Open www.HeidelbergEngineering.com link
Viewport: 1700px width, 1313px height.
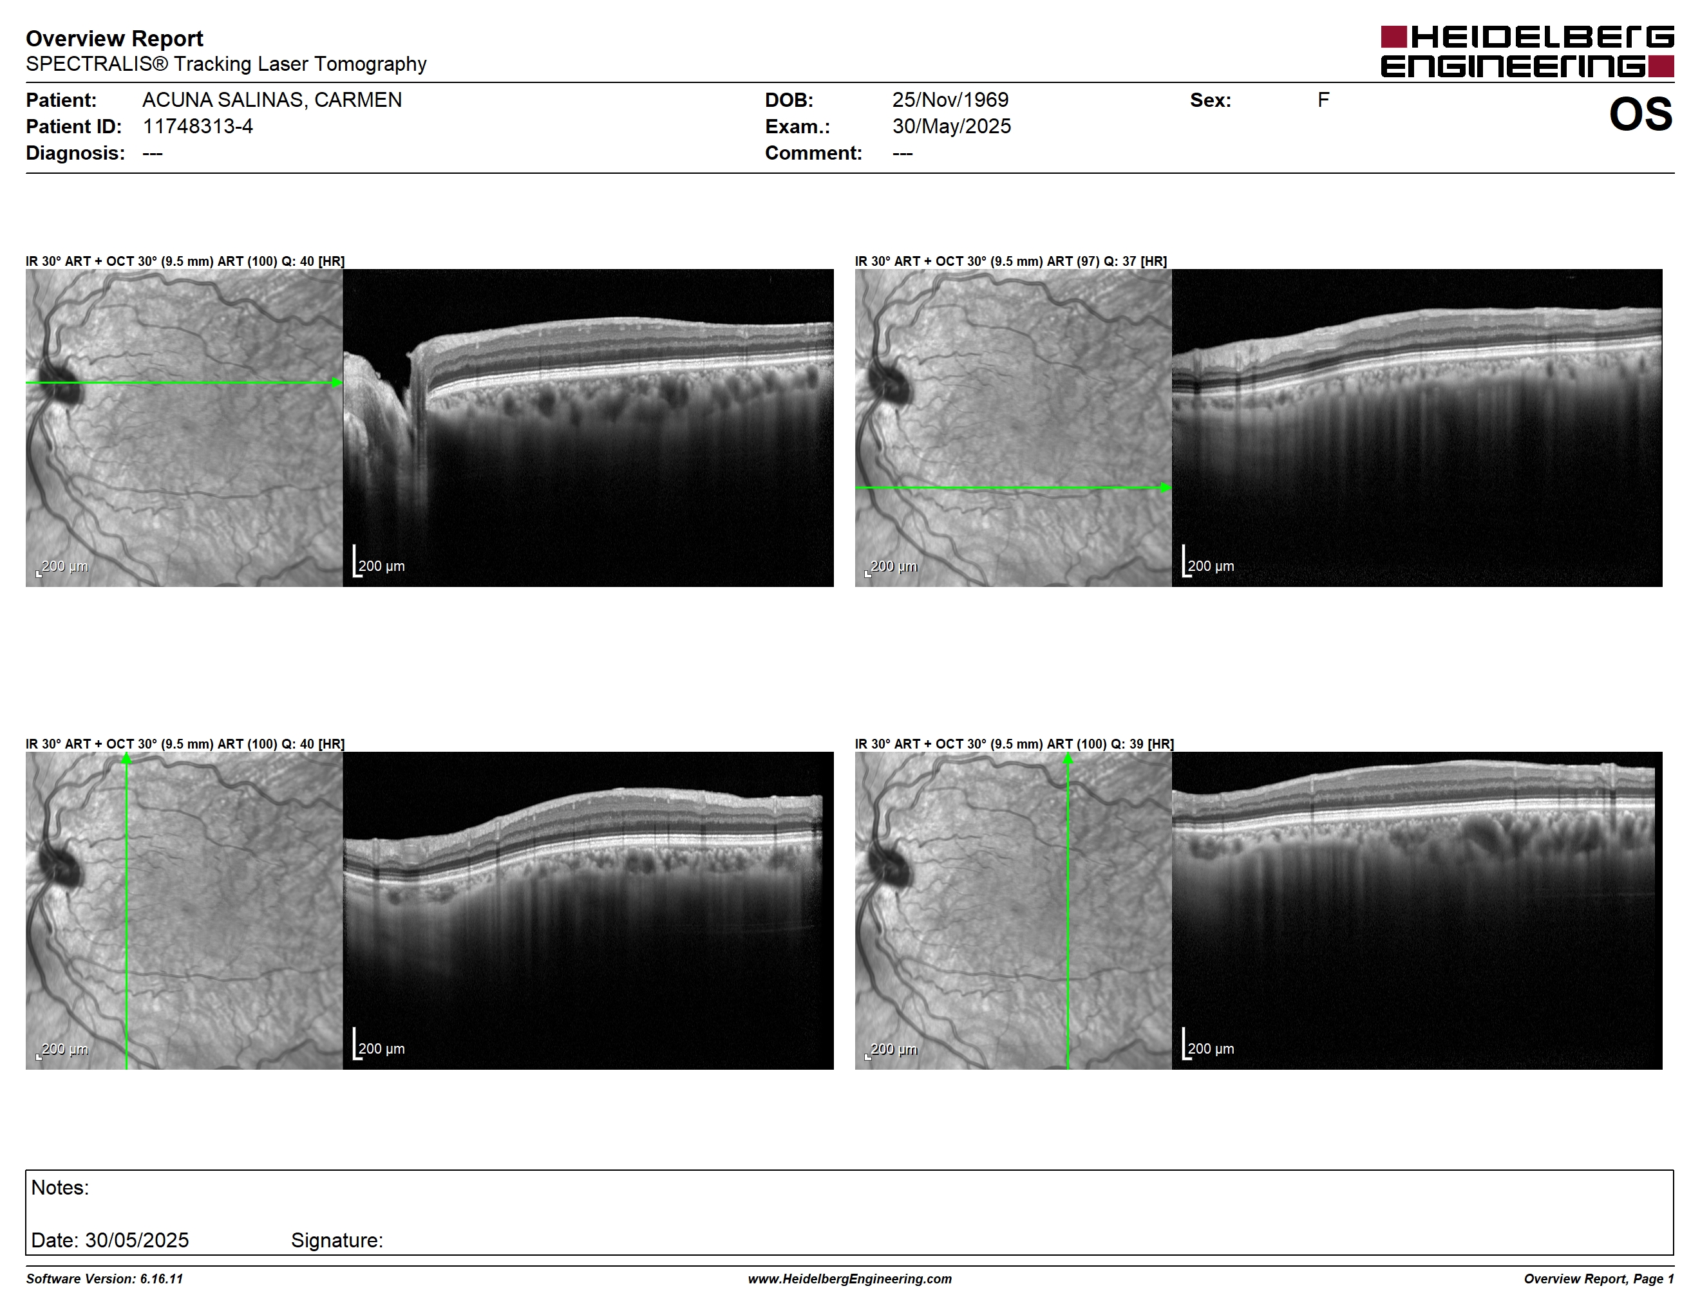click(x=850, y=1279)
